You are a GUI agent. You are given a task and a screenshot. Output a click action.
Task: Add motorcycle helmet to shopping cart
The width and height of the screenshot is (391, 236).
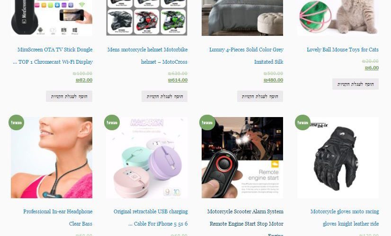point(165,96)
